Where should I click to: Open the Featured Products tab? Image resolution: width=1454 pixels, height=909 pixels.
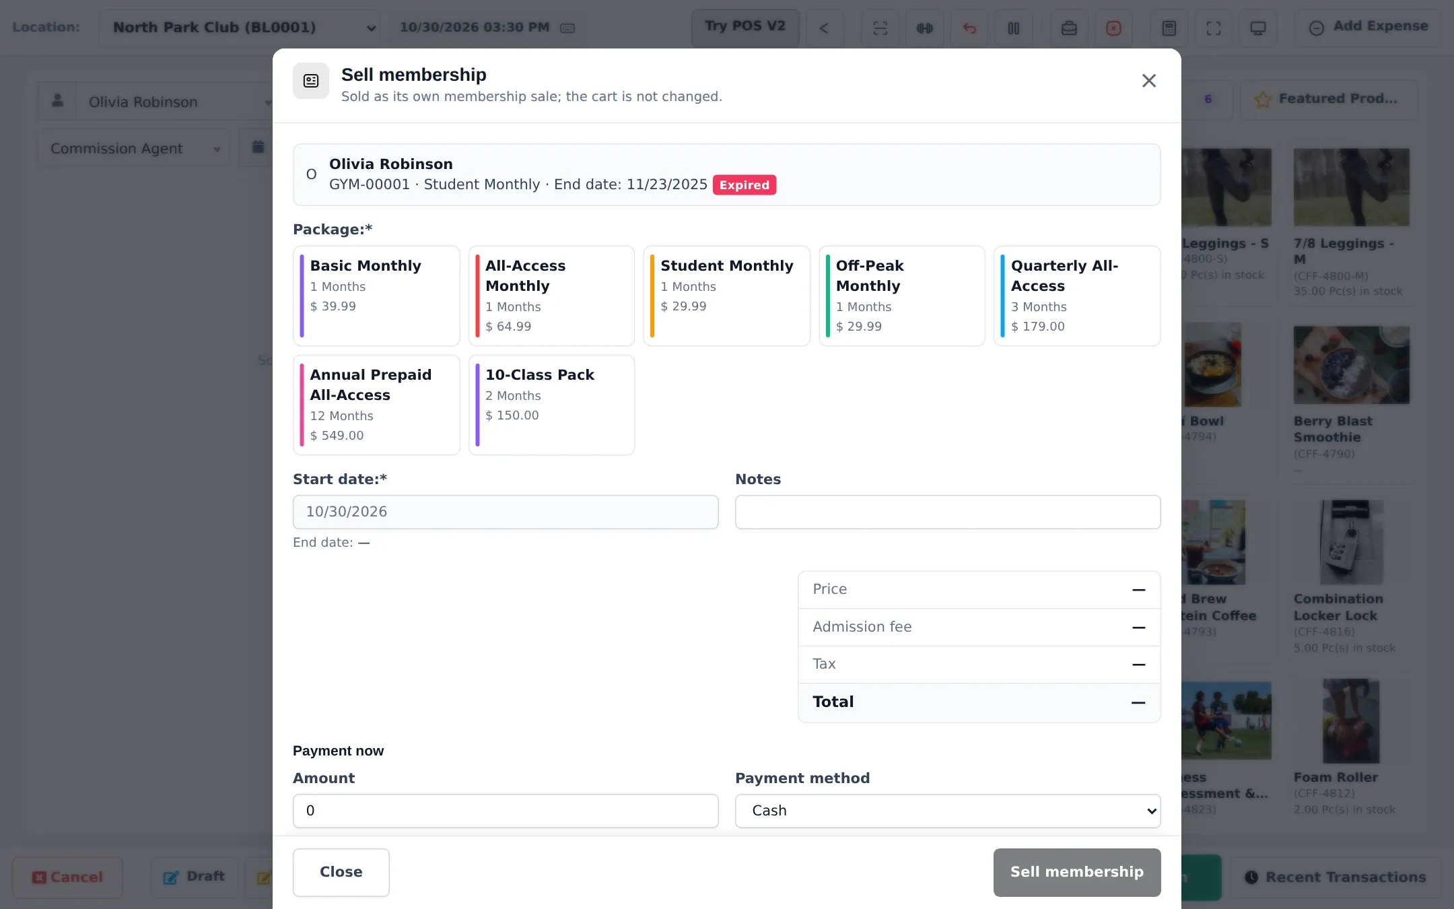(x=1329, y=99)
